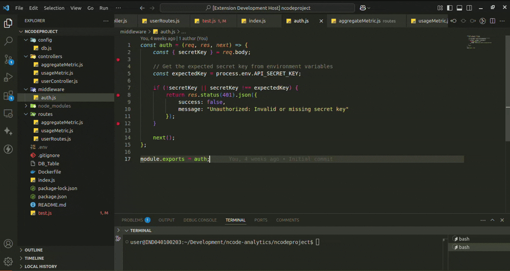Switch to the userRoutes.js editor tab
This screenshot has height=271, width=510.
(165, 21)
